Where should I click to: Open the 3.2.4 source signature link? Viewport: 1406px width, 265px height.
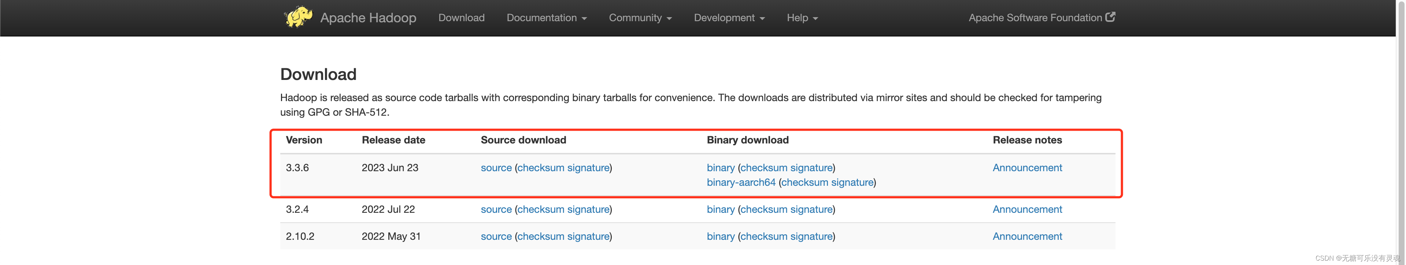click(x=588, y=210)
